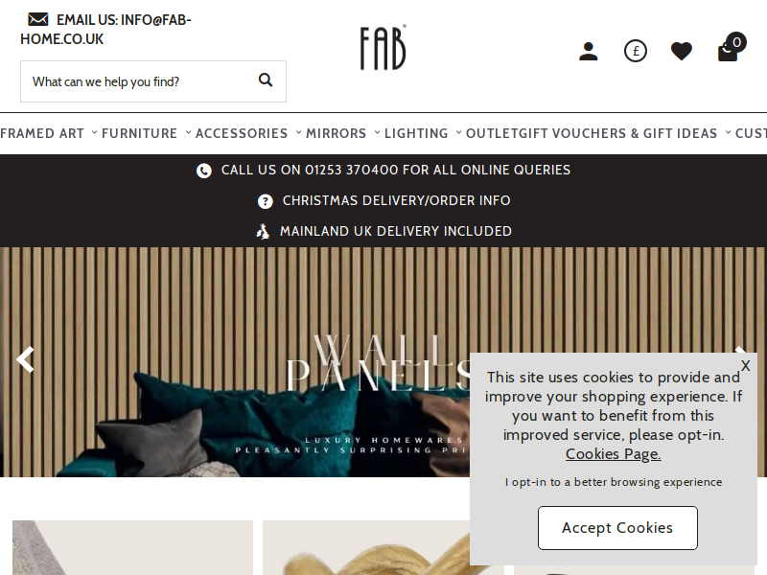Open the Accessories menu item
Viewport: 767px width, 575px height.
coord(242,133)
